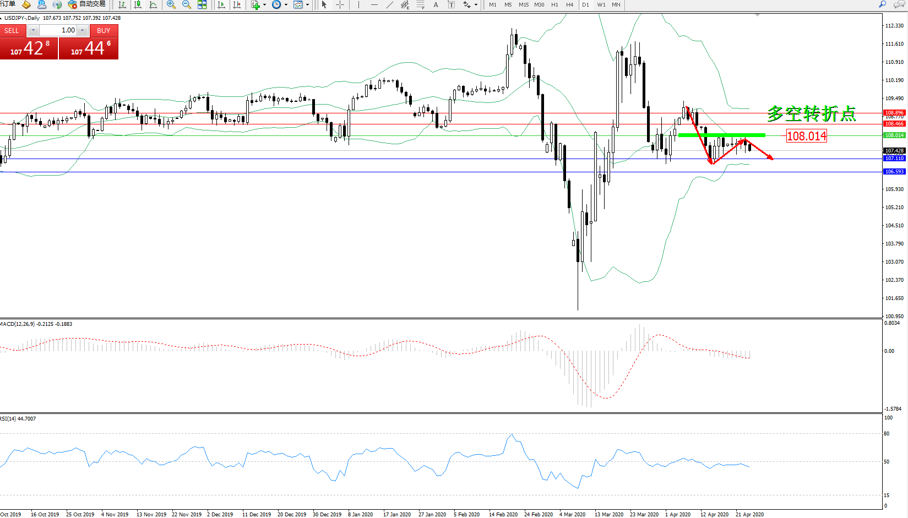Image resolution: width=908 pixels, height=518 pixels.
Task: Toggle the chart auto-scroll button
Action: (x=221, y=4)
